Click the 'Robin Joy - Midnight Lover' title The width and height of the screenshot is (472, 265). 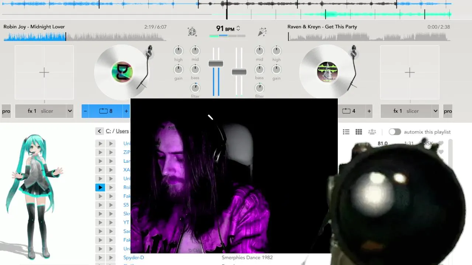pos(34,26)
